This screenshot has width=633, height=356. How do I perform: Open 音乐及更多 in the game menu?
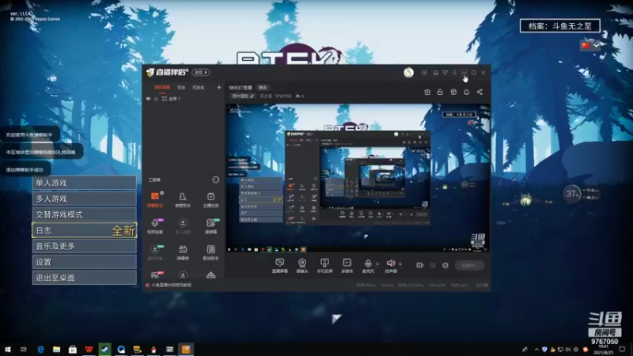click(x=85, y=246)
